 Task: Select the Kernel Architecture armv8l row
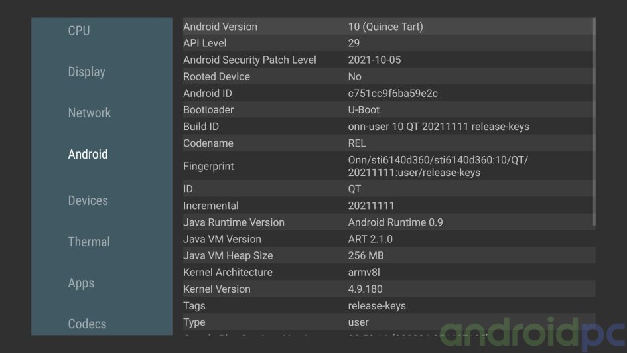click(388, 272)
